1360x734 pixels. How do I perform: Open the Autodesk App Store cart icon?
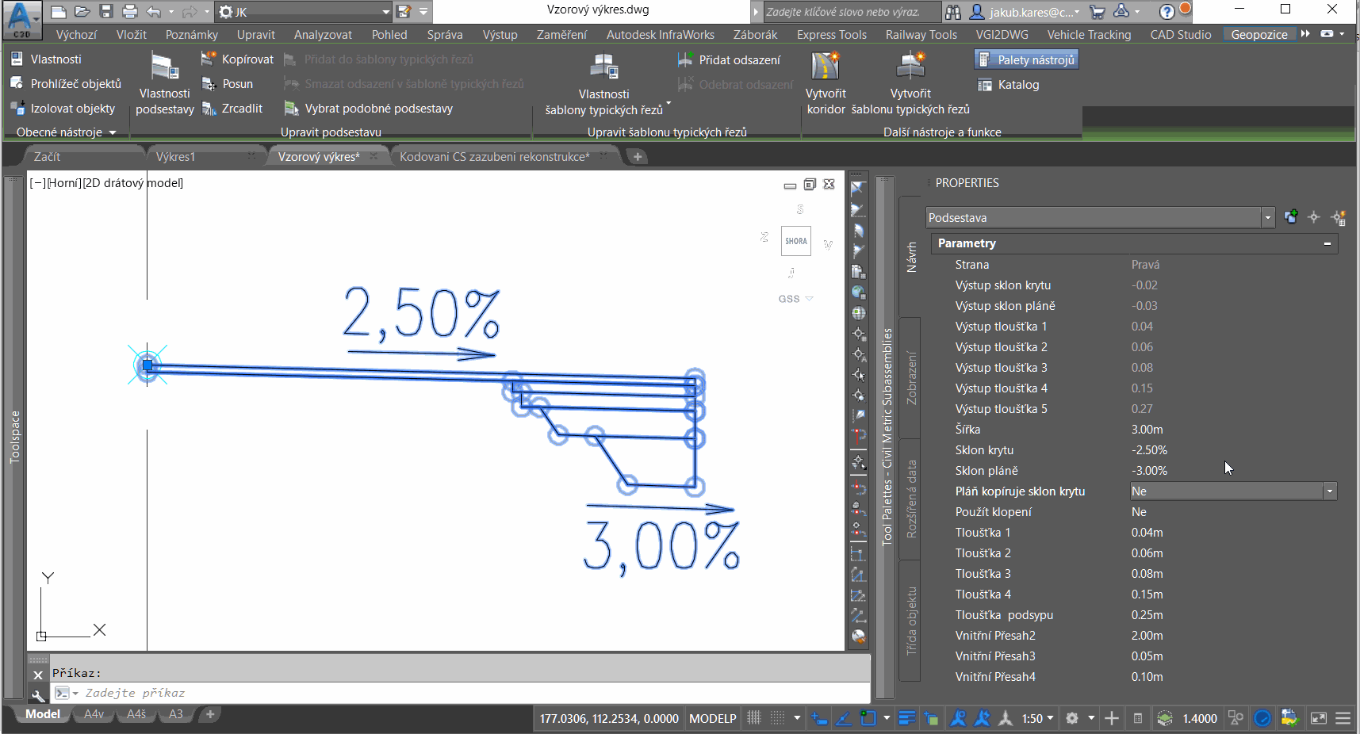click(1098, 12)
